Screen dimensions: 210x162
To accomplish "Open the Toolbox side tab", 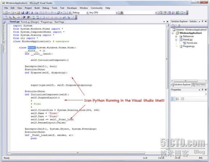I will pos(4,46).
